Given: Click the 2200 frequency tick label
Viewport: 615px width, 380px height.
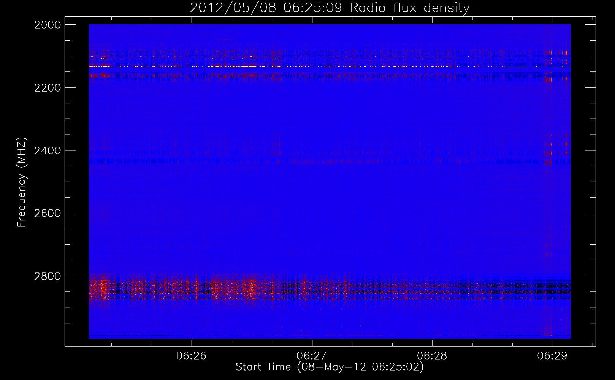Looking at the screenshot, I should click(x=48, y=88).
